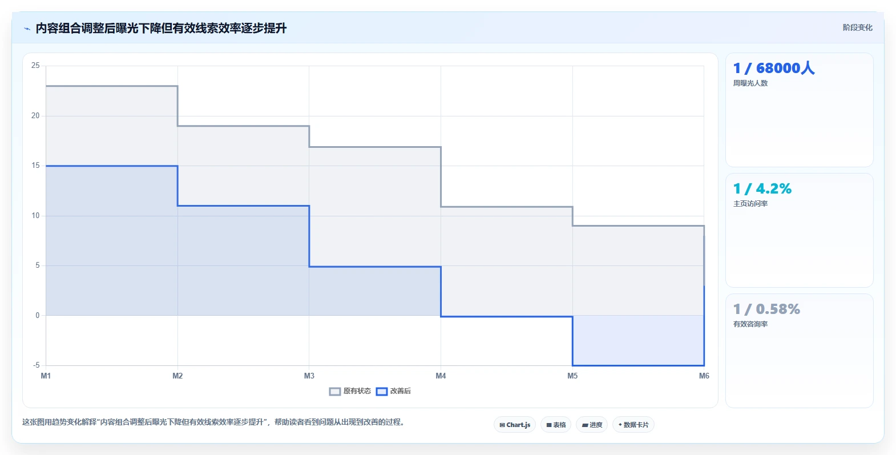Click the 阶段变化 label in header
Viewport: 896px width, 455px height.
(857, 27)
